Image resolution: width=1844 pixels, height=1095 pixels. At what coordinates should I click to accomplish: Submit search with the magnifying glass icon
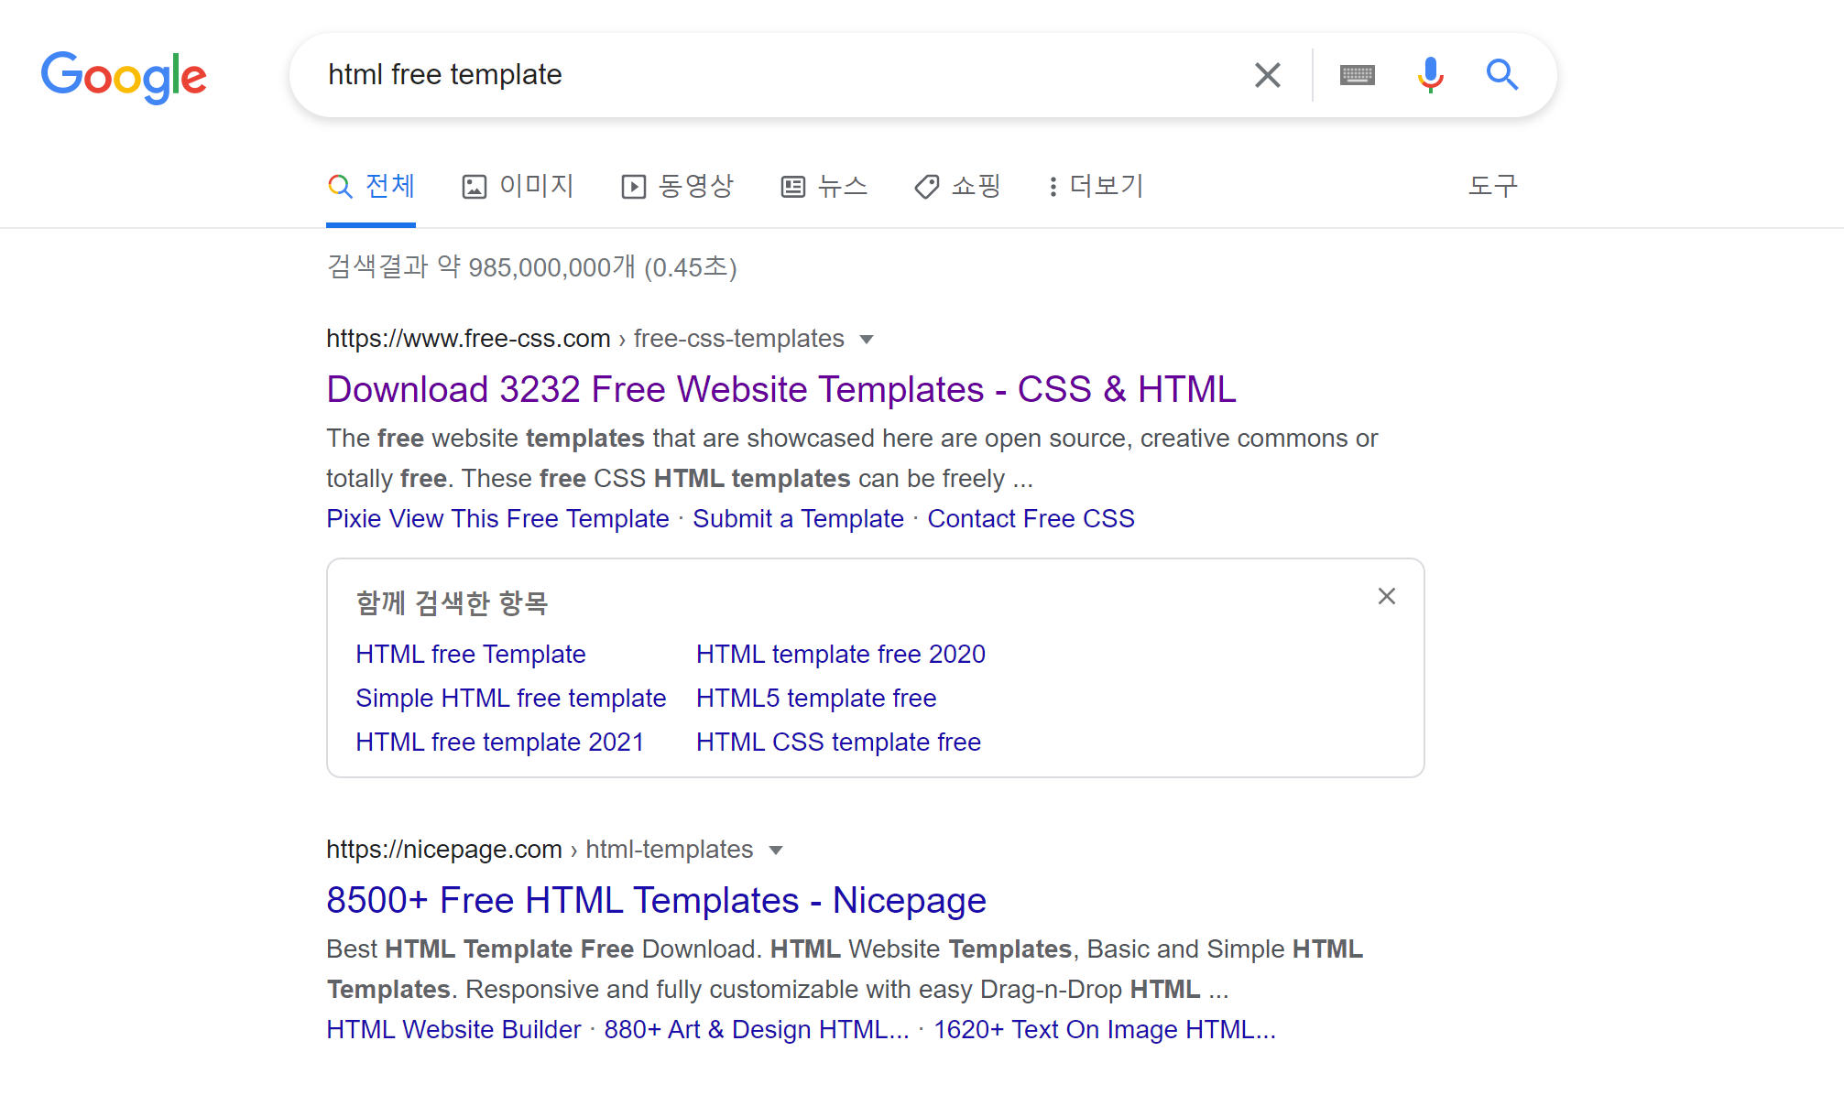tap(1502, 75)
